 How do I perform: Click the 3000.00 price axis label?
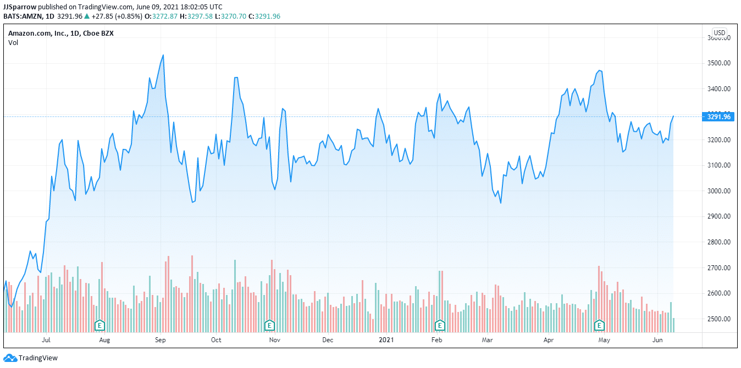click(x=718, y=191)
